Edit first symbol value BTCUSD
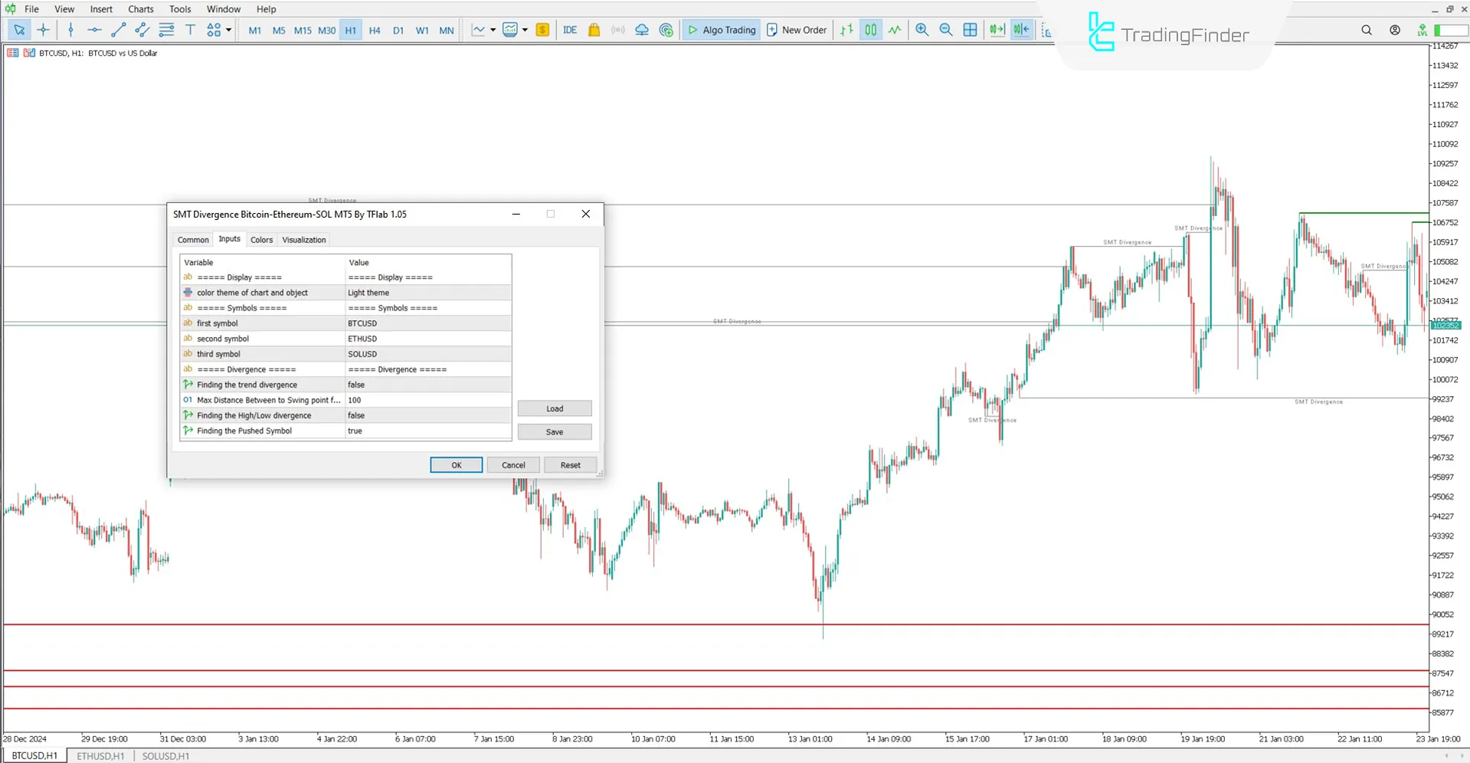1470x763 pixels. [x=428, y=323]
